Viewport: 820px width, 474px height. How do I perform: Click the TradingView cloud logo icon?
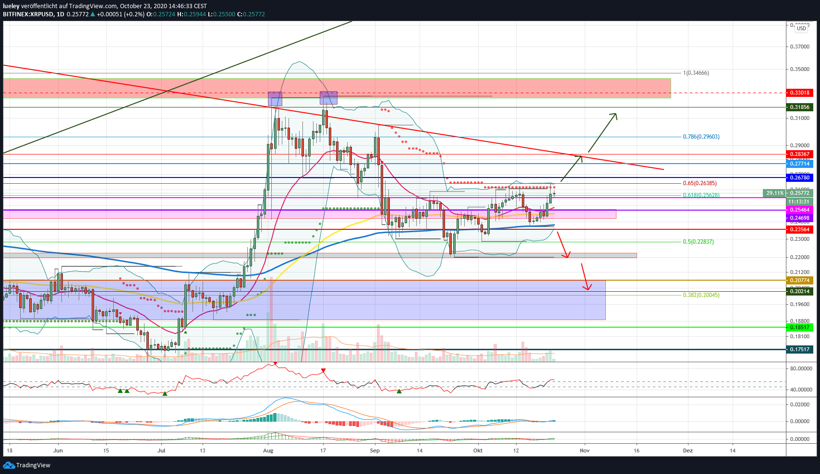(9, 465)
